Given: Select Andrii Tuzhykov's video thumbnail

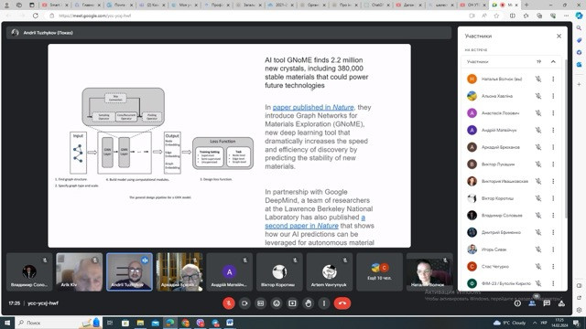Looking at the screenshot, I should point(129,272).
